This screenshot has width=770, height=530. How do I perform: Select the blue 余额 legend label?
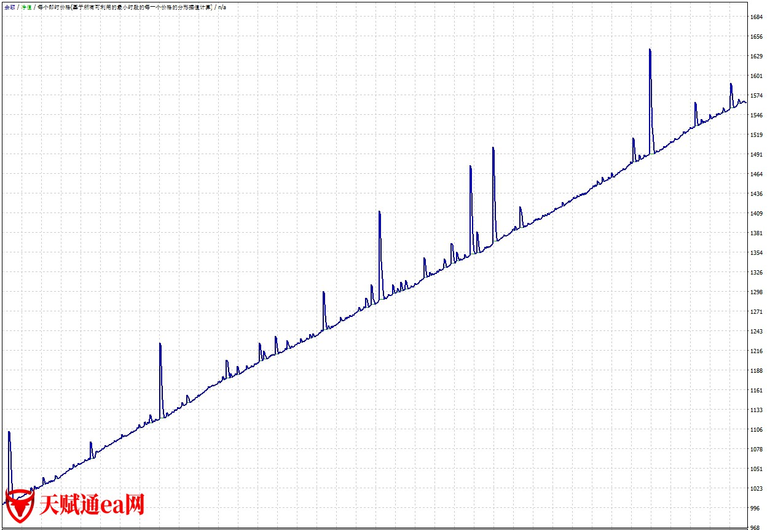click(9, 7)
